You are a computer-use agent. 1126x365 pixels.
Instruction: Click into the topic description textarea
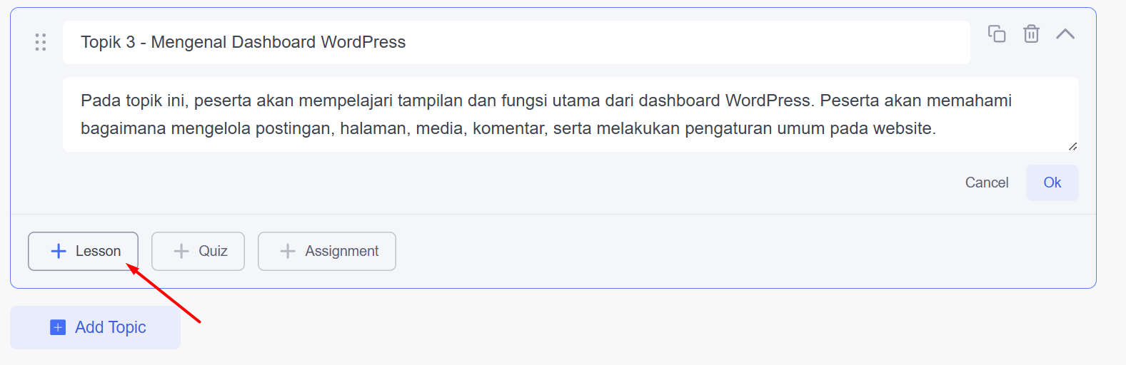point(570,114)
